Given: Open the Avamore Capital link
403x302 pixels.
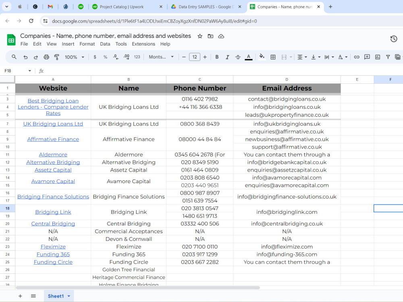Looking at the screenshot, I should pyautogui.click(x=53, y=181).
